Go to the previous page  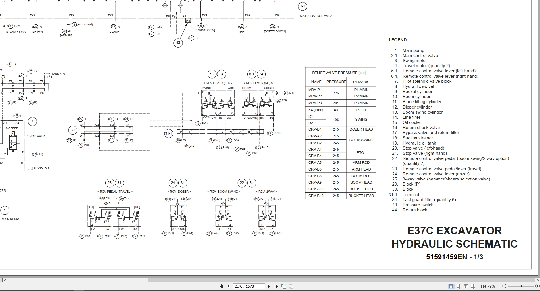(229, 286)
